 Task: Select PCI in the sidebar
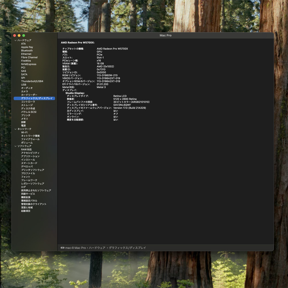point(23,68)
